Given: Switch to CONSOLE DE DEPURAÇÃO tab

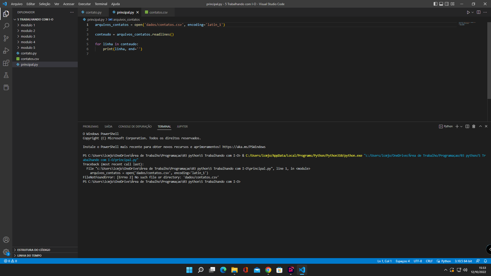Looking at the screenshot, I should click(135, 126).
